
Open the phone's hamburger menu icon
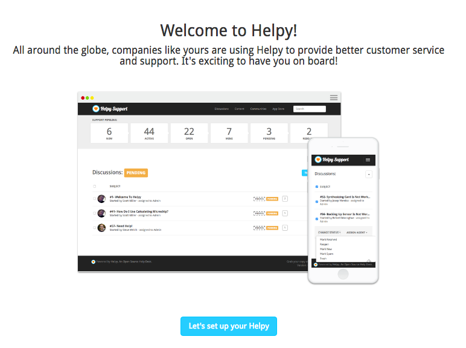(x=368, y=159)
